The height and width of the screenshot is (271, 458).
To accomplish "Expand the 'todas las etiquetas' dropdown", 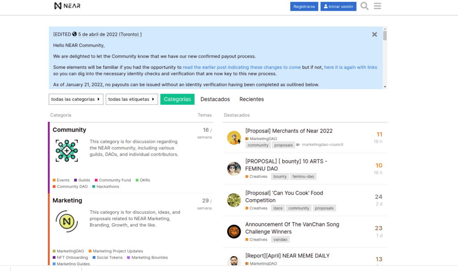I will pos(132,99).
